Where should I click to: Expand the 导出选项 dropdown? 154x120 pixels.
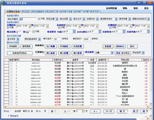tap(143, 53)
